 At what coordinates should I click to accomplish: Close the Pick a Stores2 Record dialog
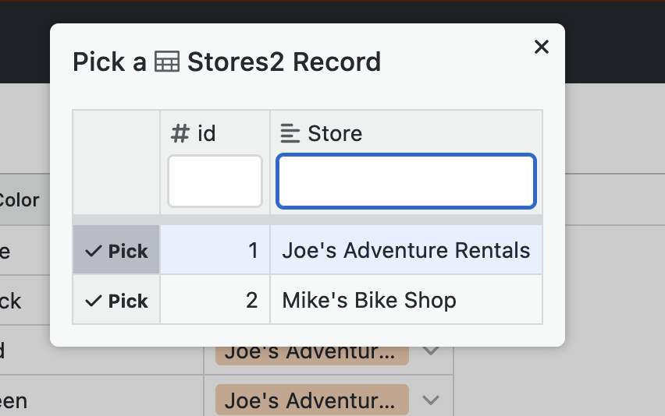coord(541,48)
